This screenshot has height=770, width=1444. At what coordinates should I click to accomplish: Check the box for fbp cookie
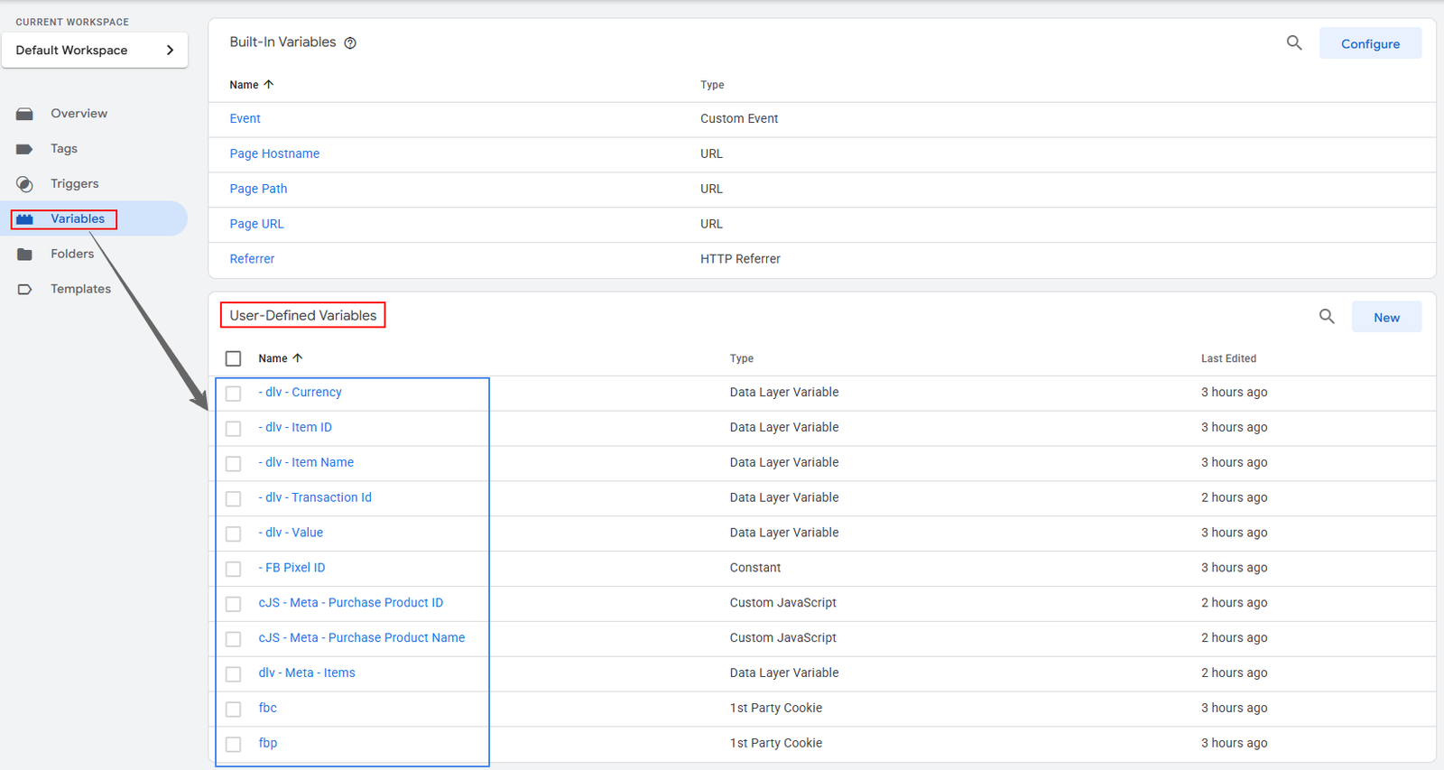pos(234,745)
